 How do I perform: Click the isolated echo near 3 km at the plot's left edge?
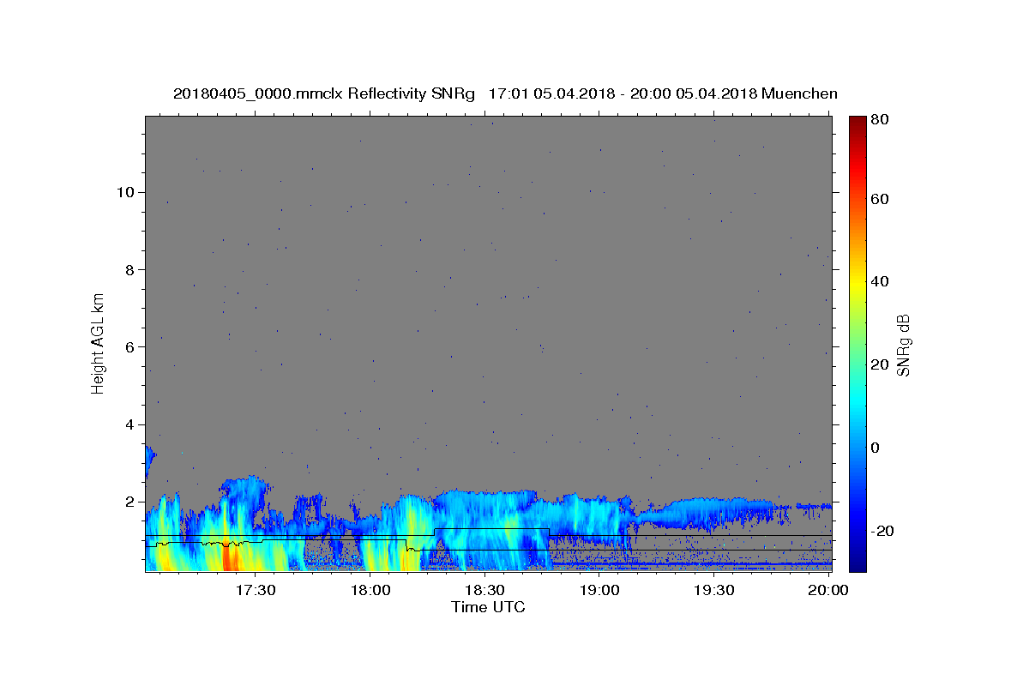pos(148,460)
